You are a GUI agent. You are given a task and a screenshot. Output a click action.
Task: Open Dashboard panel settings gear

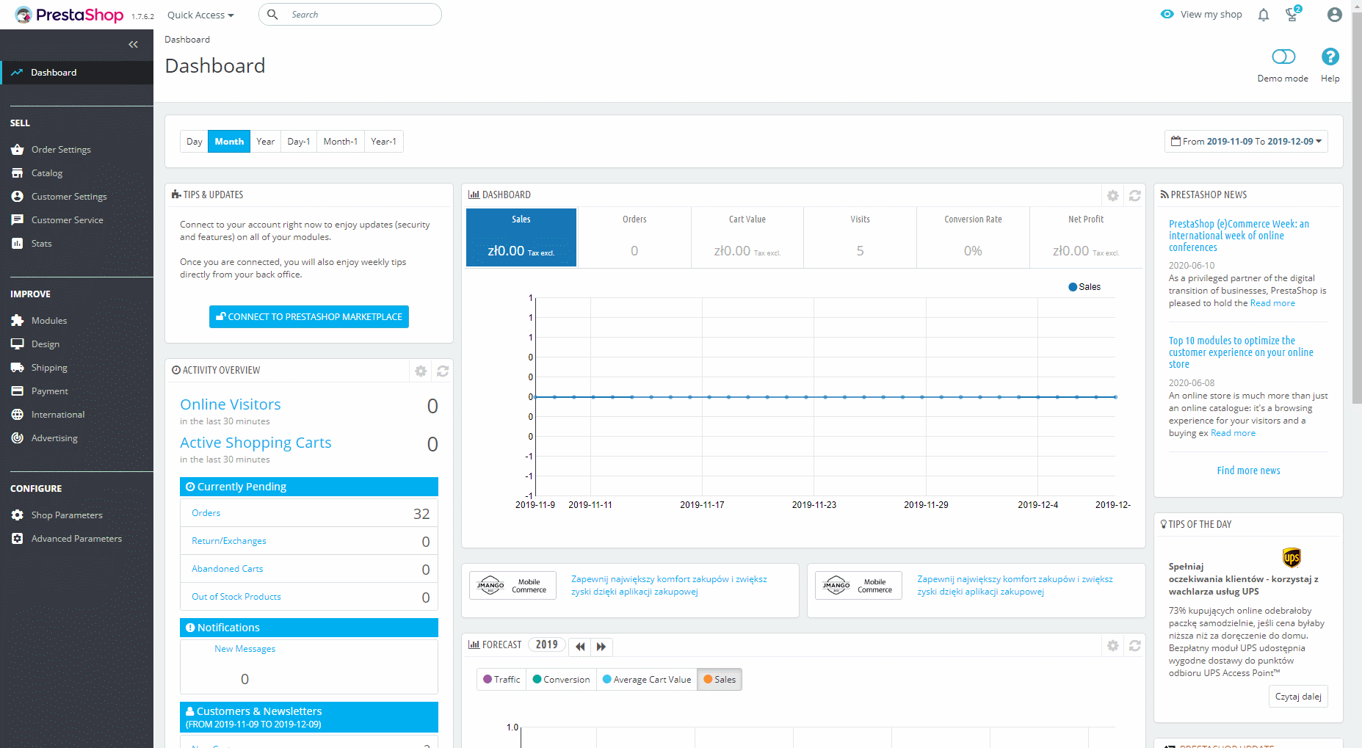[x=1112, y=196]
